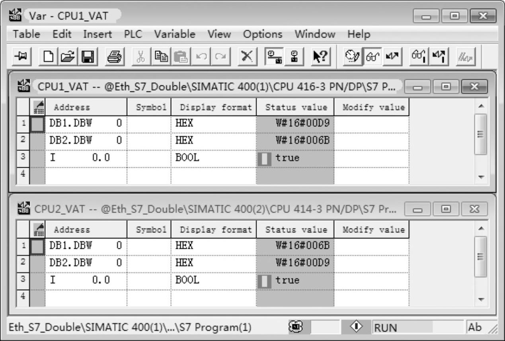505x341 pixels.
Task: Click DB1.DBW 0 address in CPU1_VAT
Action: (x=86, y=124)
